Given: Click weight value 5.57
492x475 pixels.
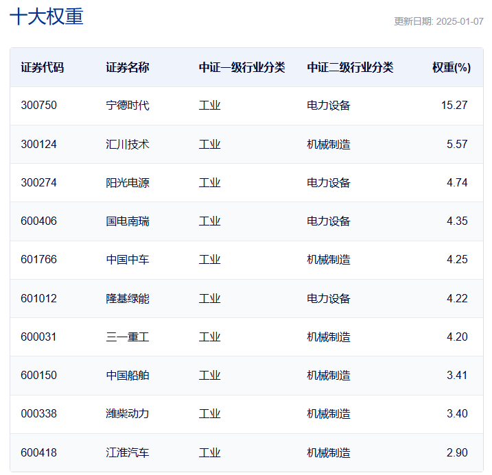Looking at the screenshot, I should 457,144.
